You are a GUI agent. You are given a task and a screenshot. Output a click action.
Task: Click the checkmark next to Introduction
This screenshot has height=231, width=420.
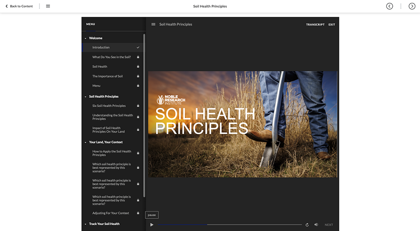138,47
